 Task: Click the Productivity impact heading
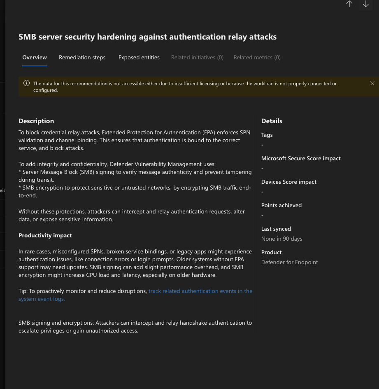pyautogui.click(x=45, y=235)
